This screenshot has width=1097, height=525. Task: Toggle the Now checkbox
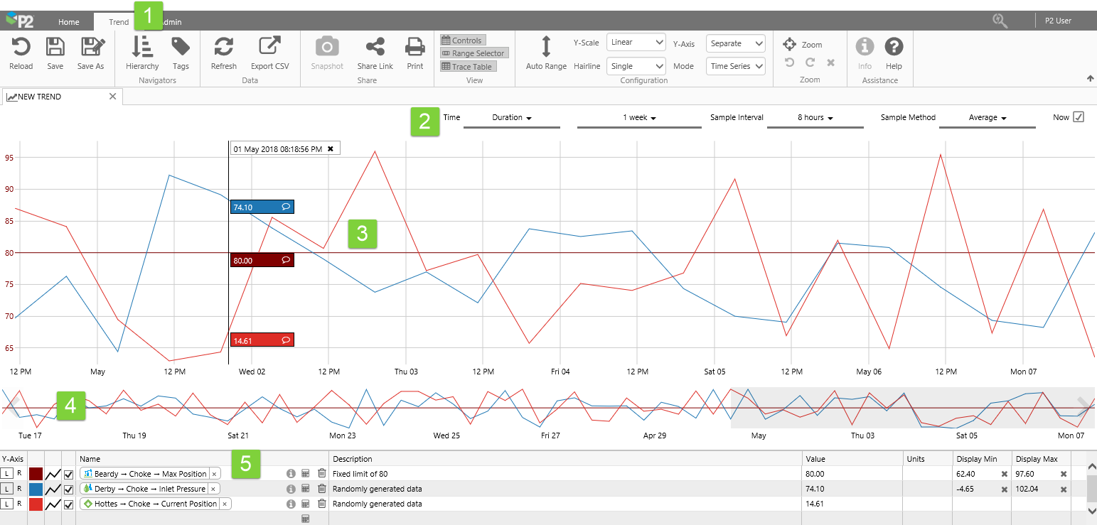[1079, 117]
